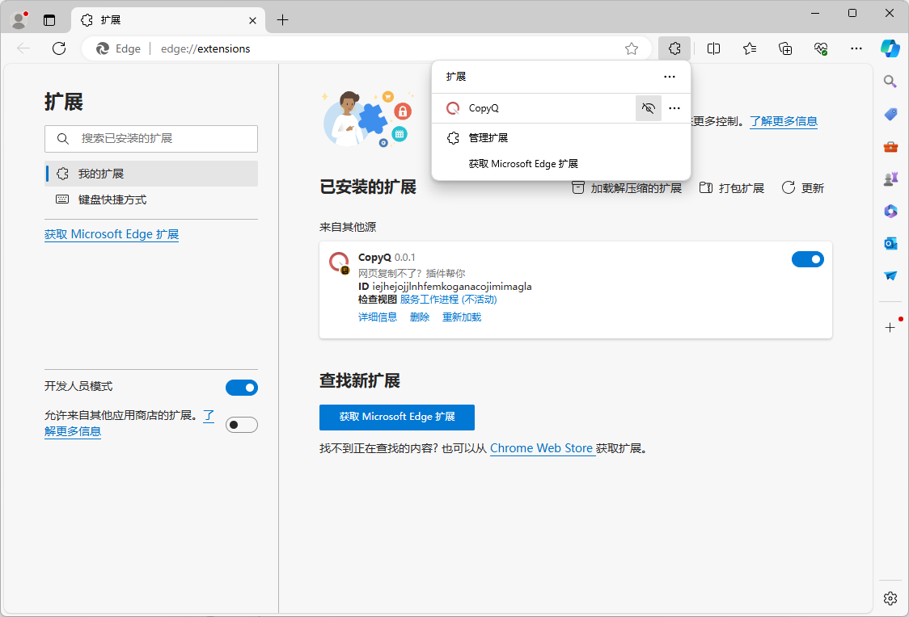Open CopyQ 详细信息

[x=378, y=317]
